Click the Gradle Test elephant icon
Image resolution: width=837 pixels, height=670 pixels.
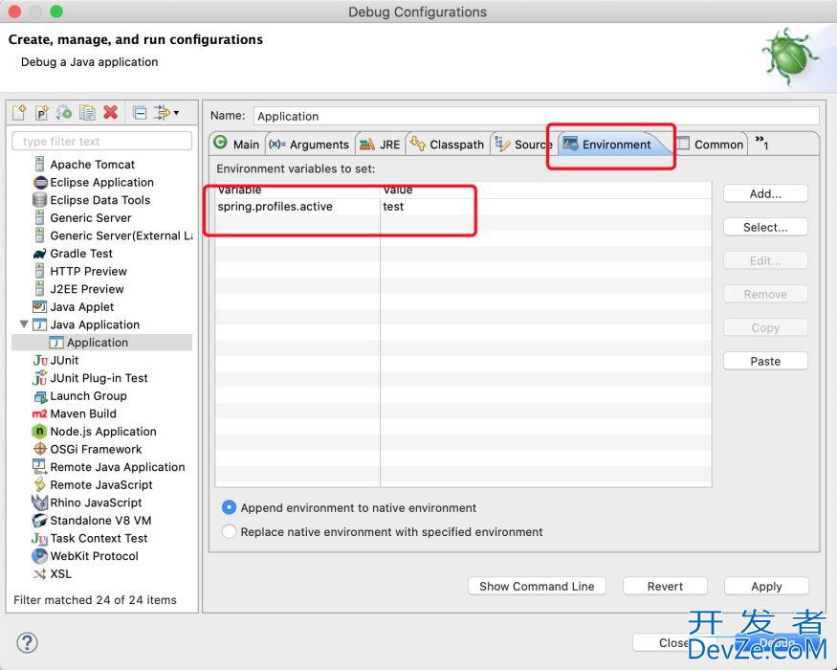coord(39,254)
